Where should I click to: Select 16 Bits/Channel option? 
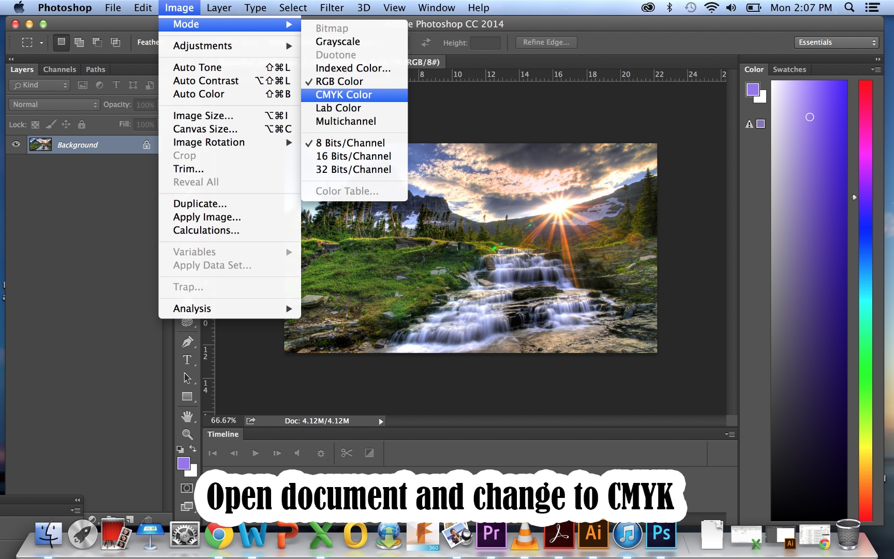(x=354, y=156)
